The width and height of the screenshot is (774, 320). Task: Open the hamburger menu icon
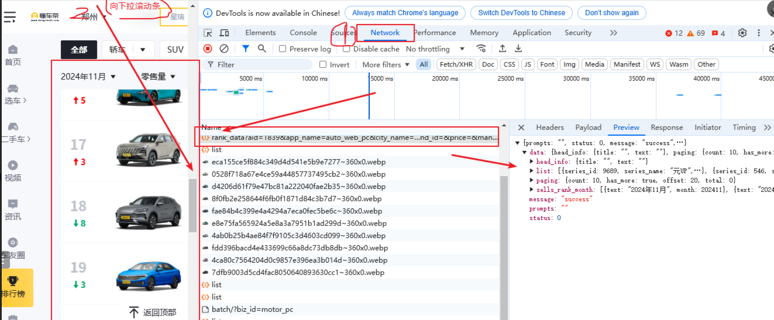(9, 16)
